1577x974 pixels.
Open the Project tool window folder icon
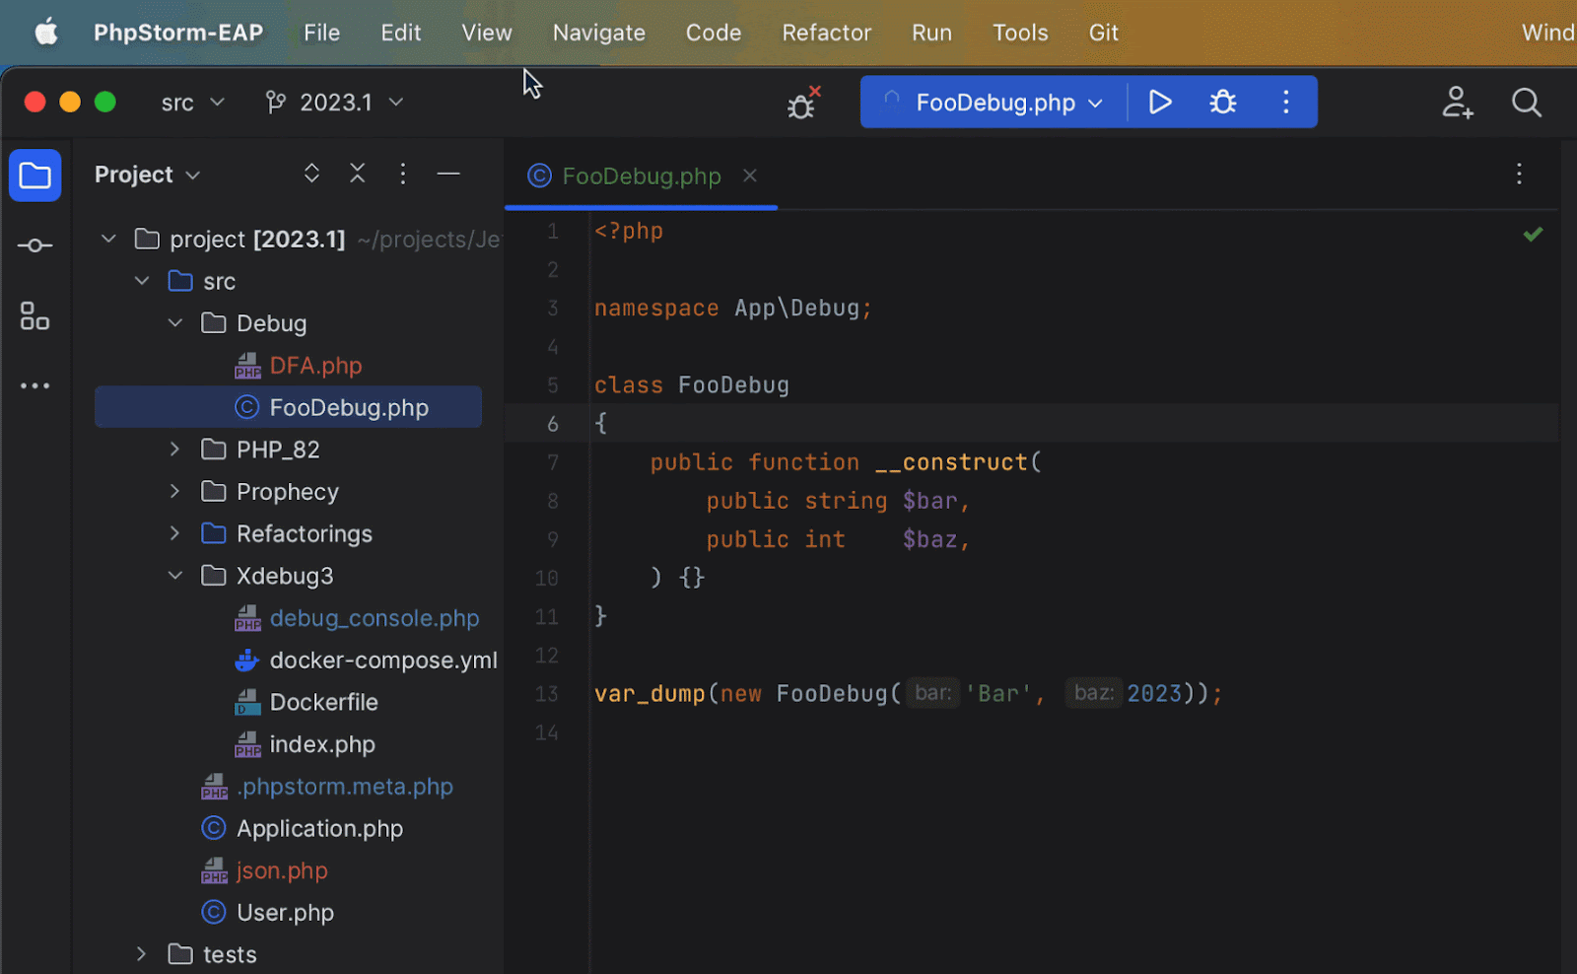(34, 175)
